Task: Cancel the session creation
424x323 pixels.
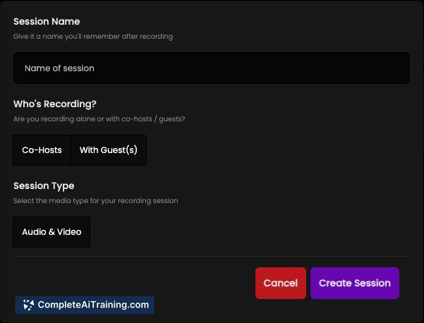Action: pyautogui.click(x=281, y=283)
